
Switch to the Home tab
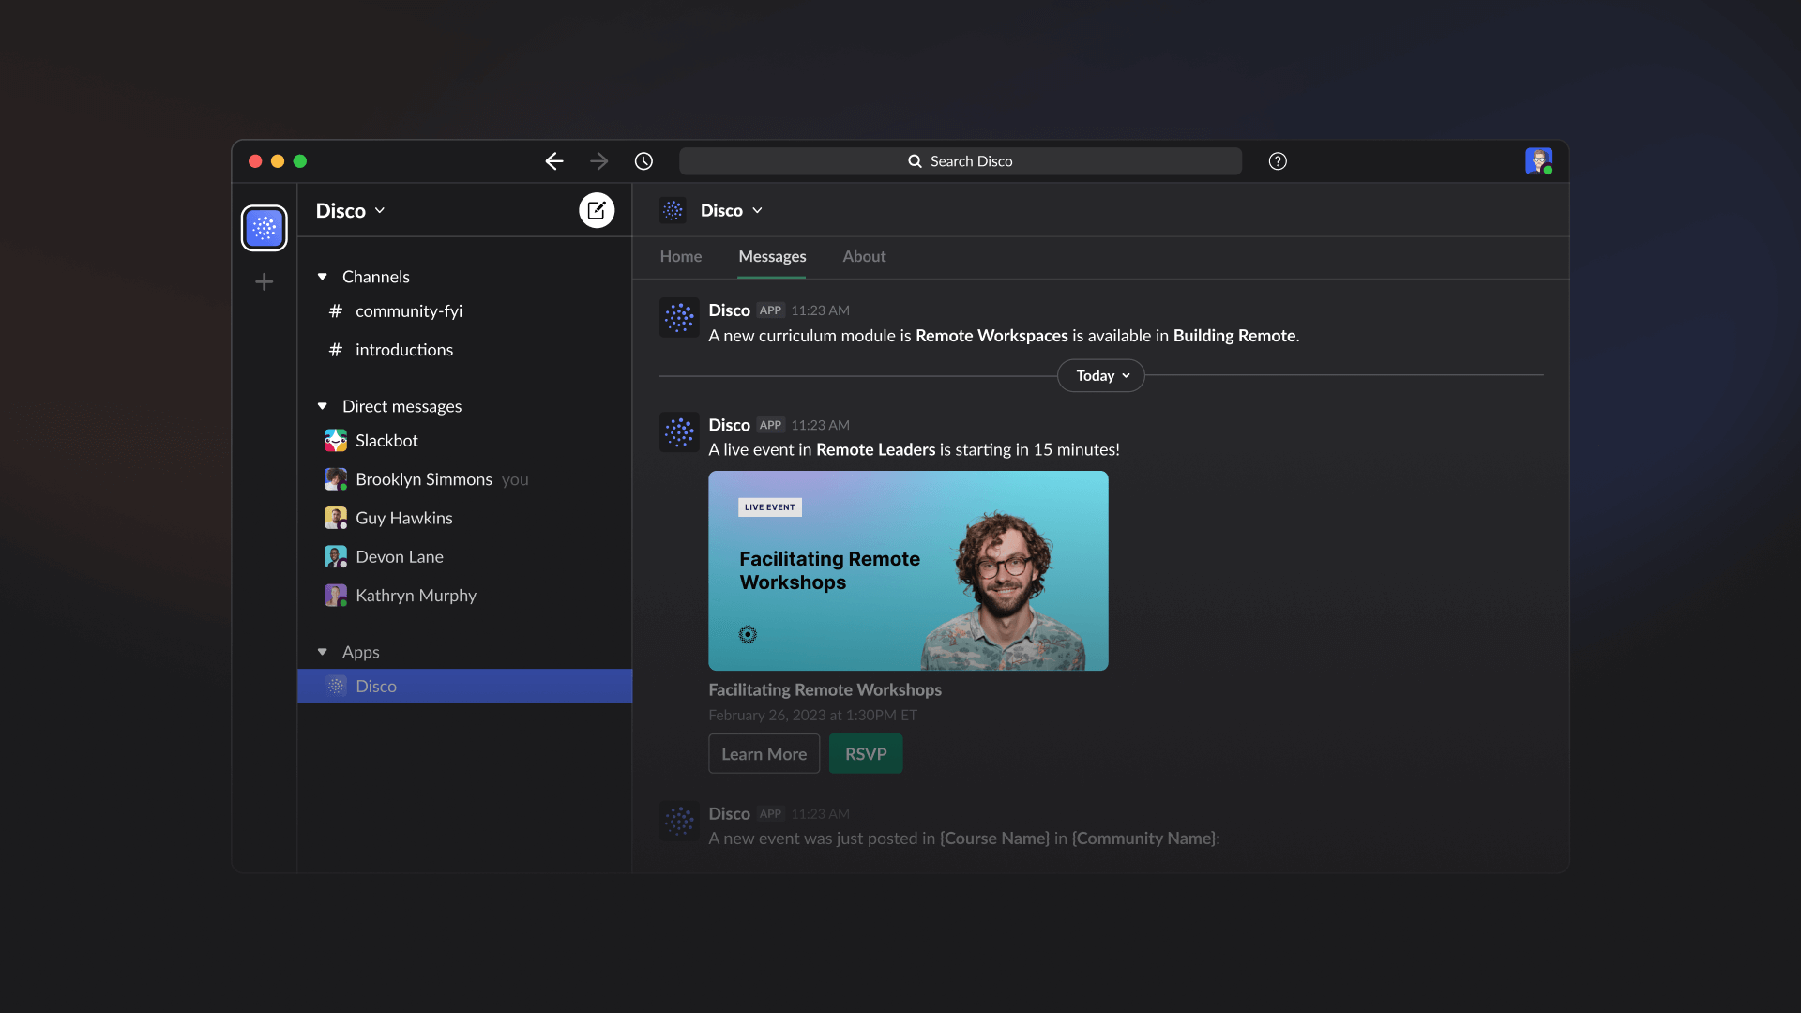(x=680, y=257)
